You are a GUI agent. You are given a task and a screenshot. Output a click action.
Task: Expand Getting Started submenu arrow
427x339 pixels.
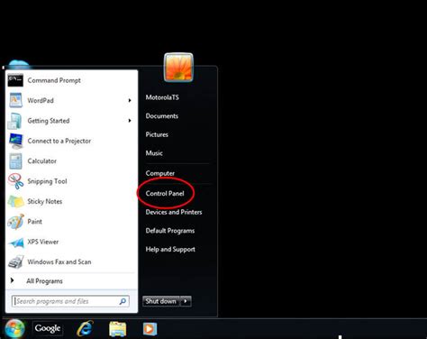[x=130, y=121]
